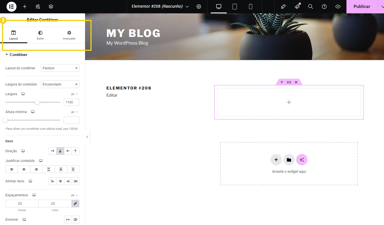This screenshot has height=225, width=384.
Task: Click the Elementor logo icon
Action: point(11,7)
